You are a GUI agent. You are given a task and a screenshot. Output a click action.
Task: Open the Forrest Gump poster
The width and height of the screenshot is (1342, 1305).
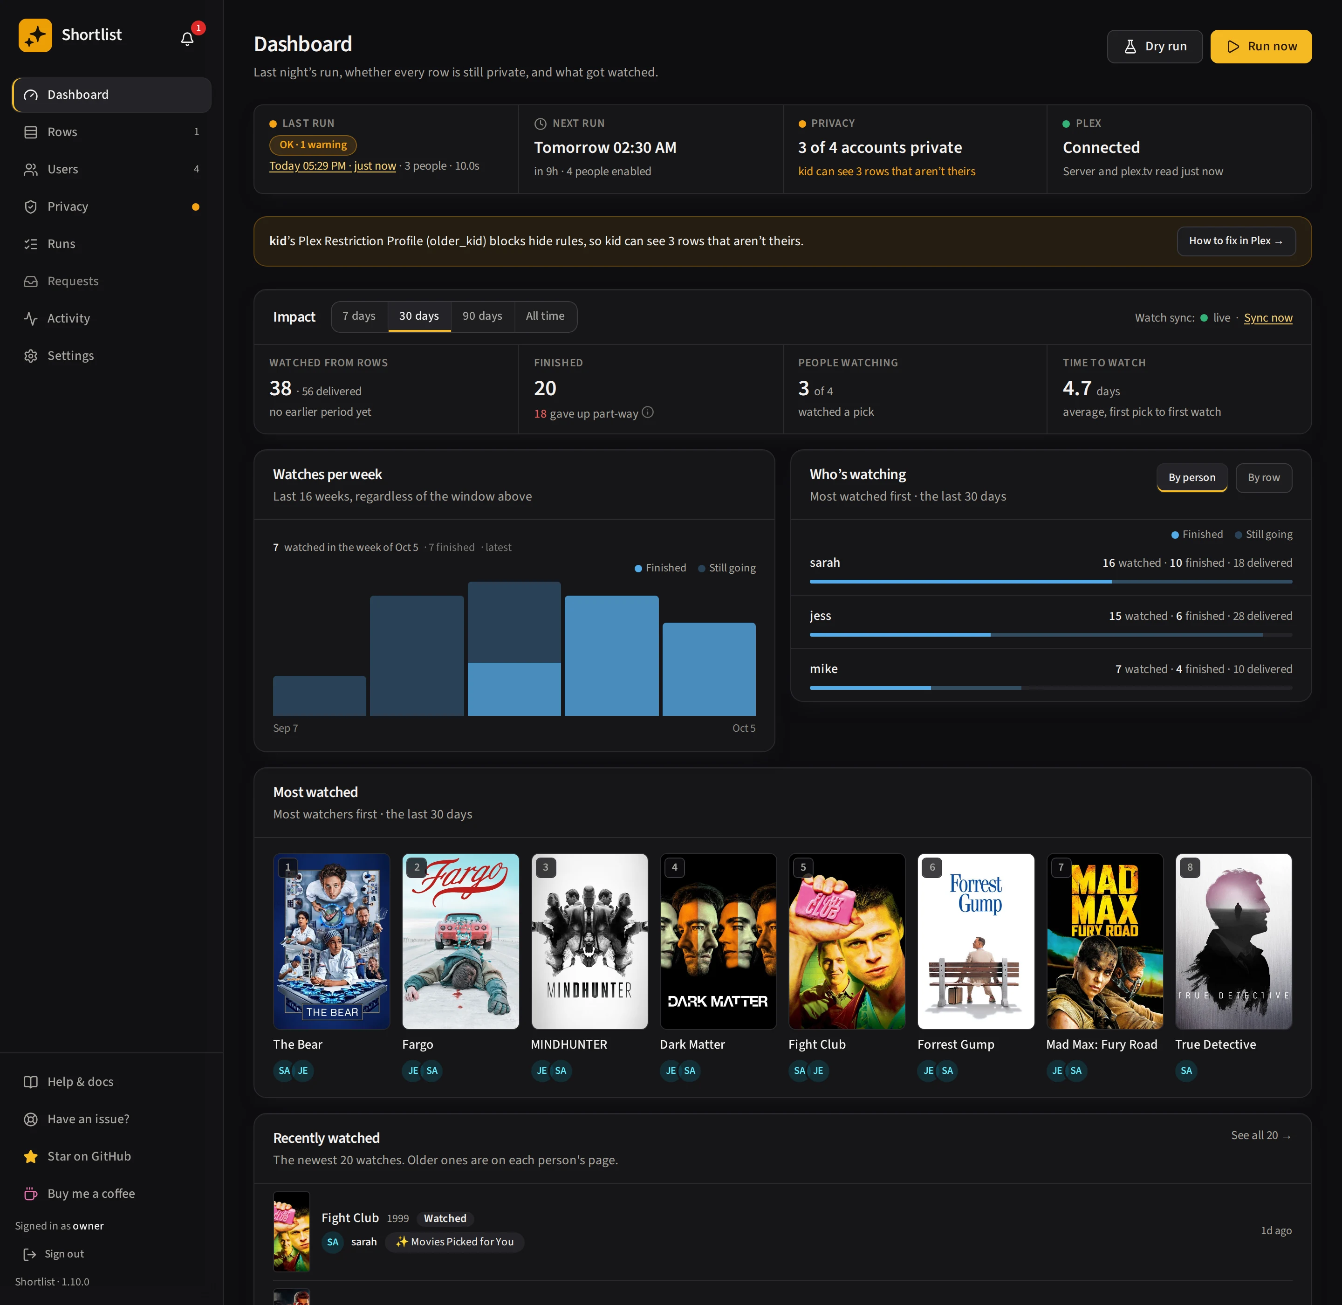(x=976, y=941)
